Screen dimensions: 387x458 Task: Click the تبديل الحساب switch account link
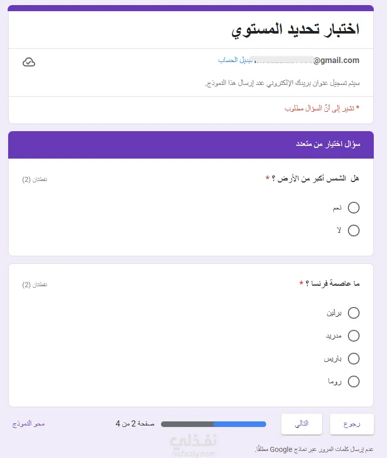click(234, 60)
